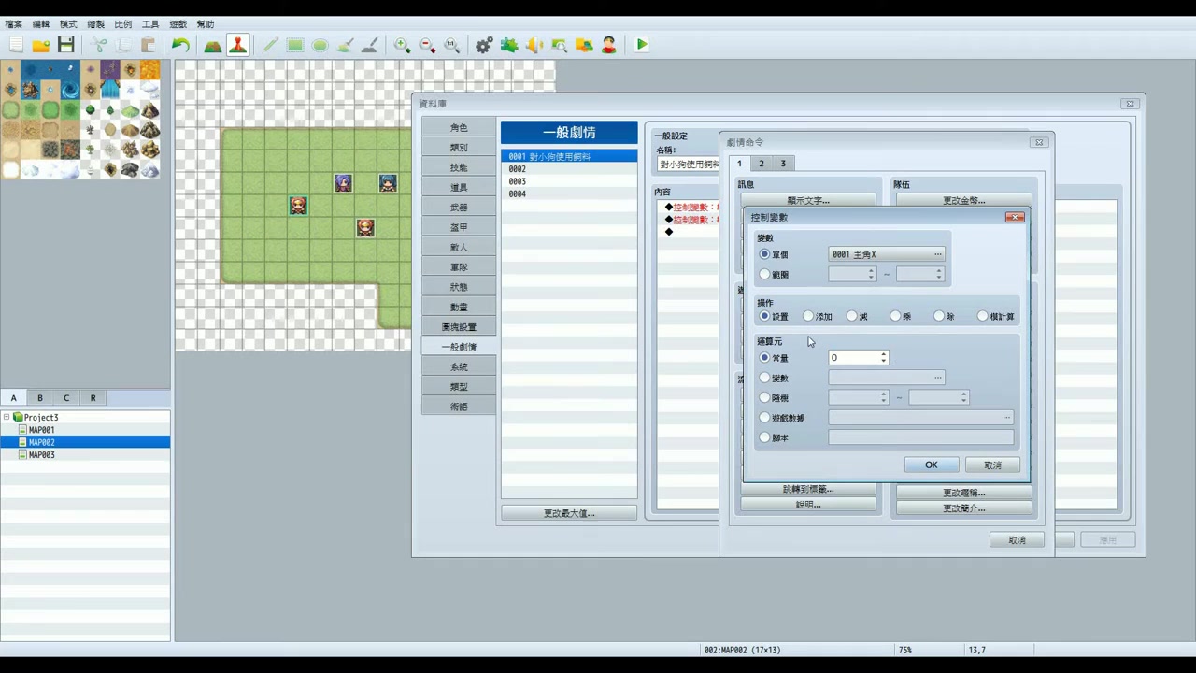Open the Character Generator icon
Screen dimensions: 1196x673
tap(609, 45)
